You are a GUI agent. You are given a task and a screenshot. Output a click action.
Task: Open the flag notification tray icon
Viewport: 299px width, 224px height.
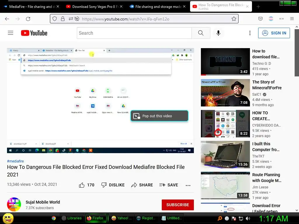tap(234, 218)
